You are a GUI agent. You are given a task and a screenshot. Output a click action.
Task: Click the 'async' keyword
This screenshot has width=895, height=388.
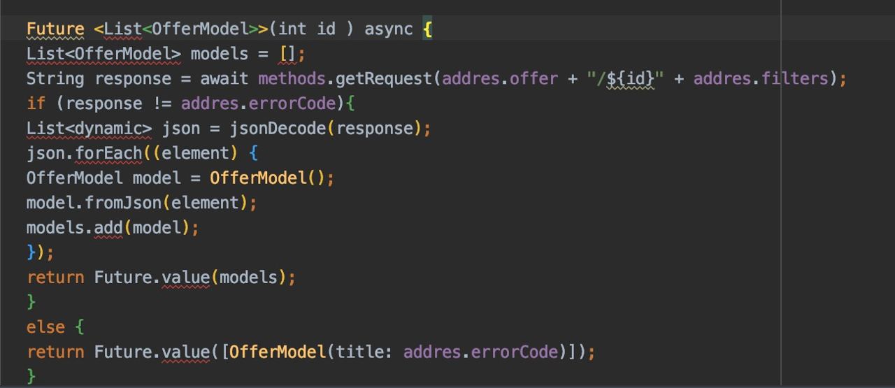(388, 29)
